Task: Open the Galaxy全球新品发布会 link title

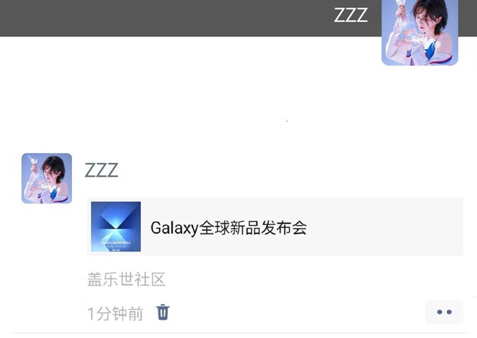Action: [x=228, y=228]
